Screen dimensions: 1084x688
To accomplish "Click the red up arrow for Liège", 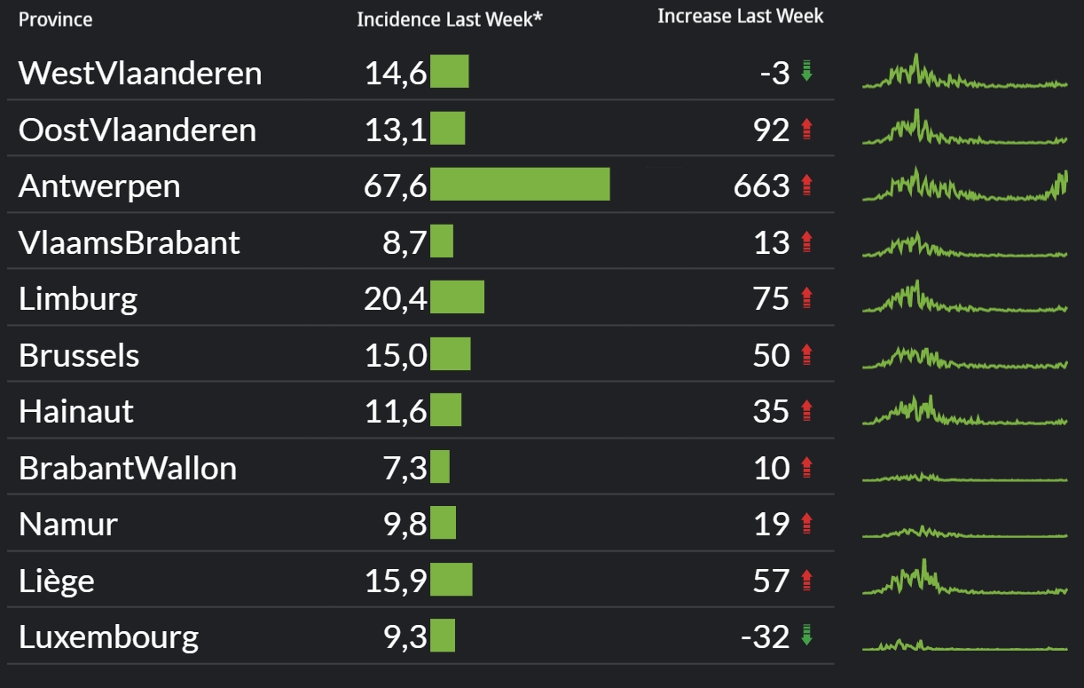I will coord(806,581).
